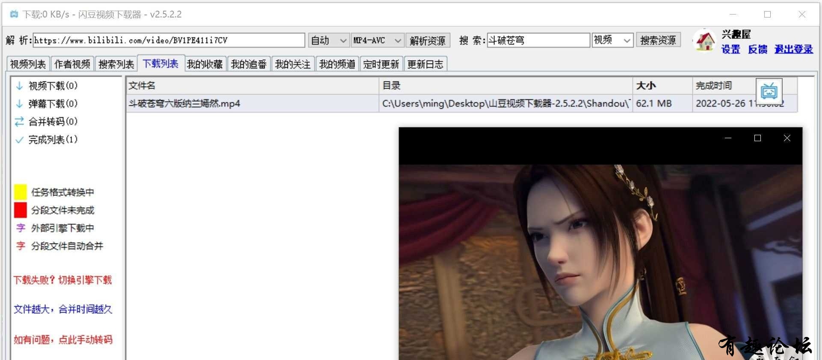Click the 搜索资源 button
Viewport: 822px width, 360px height.
click(x=658, y=40)
